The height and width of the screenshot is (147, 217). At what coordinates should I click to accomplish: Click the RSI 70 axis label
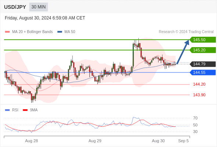tap(195, 118)
